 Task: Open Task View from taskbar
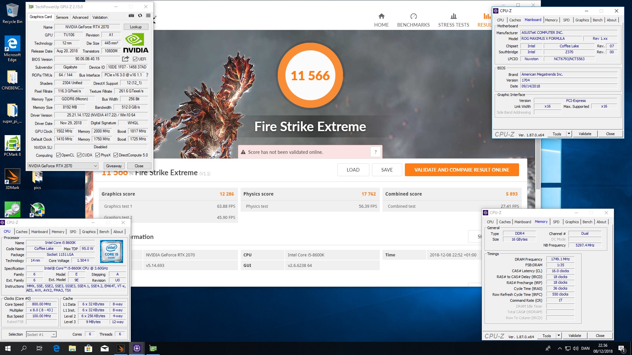(39, 348)
